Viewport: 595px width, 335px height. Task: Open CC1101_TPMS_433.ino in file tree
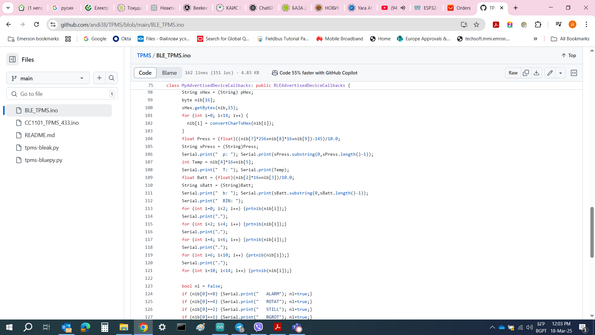click(x=52, y=123)
